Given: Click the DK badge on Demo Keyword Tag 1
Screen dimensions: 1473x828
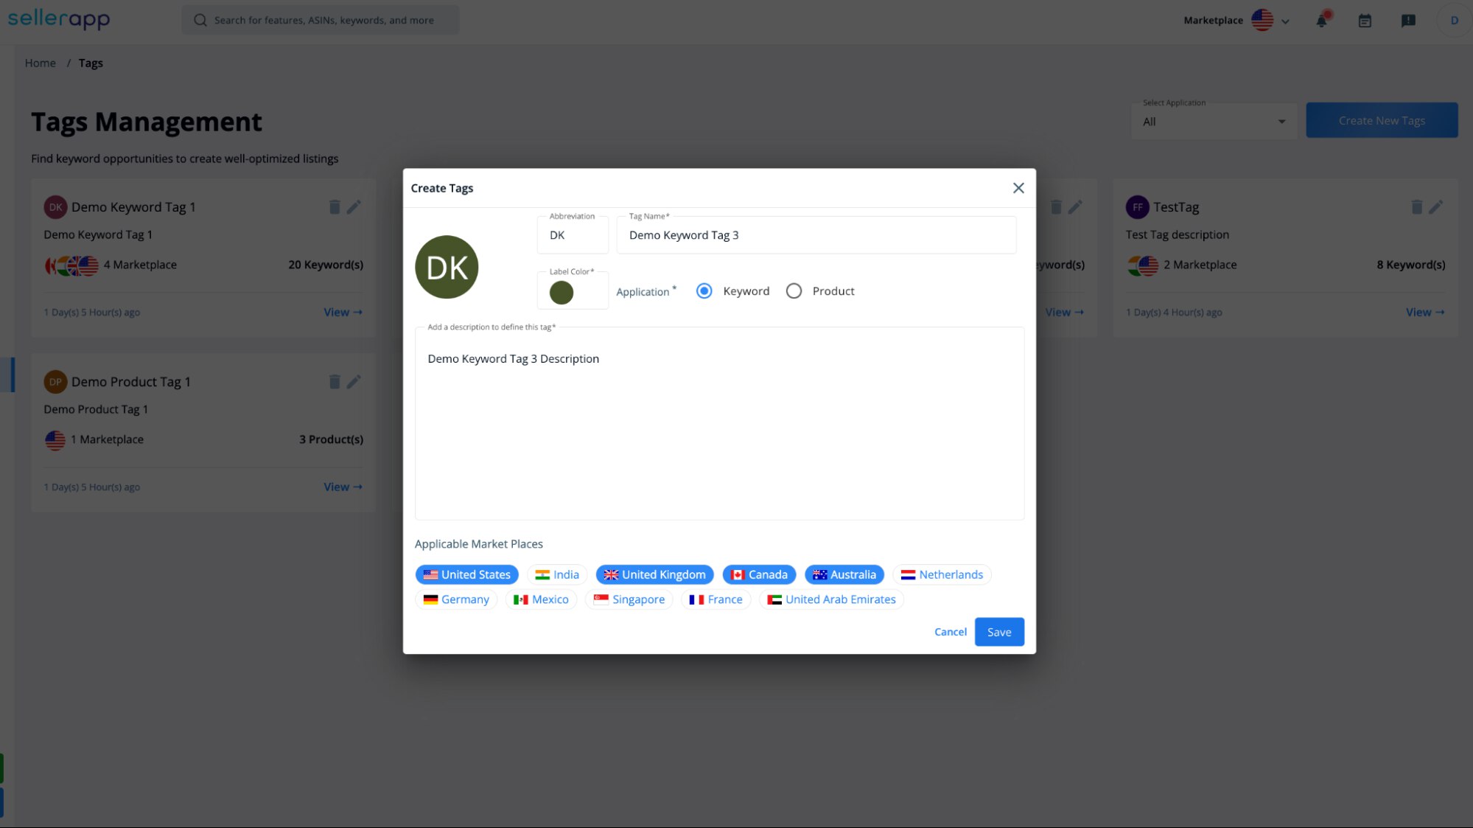Looking at the screenshot, I should 55,207.
